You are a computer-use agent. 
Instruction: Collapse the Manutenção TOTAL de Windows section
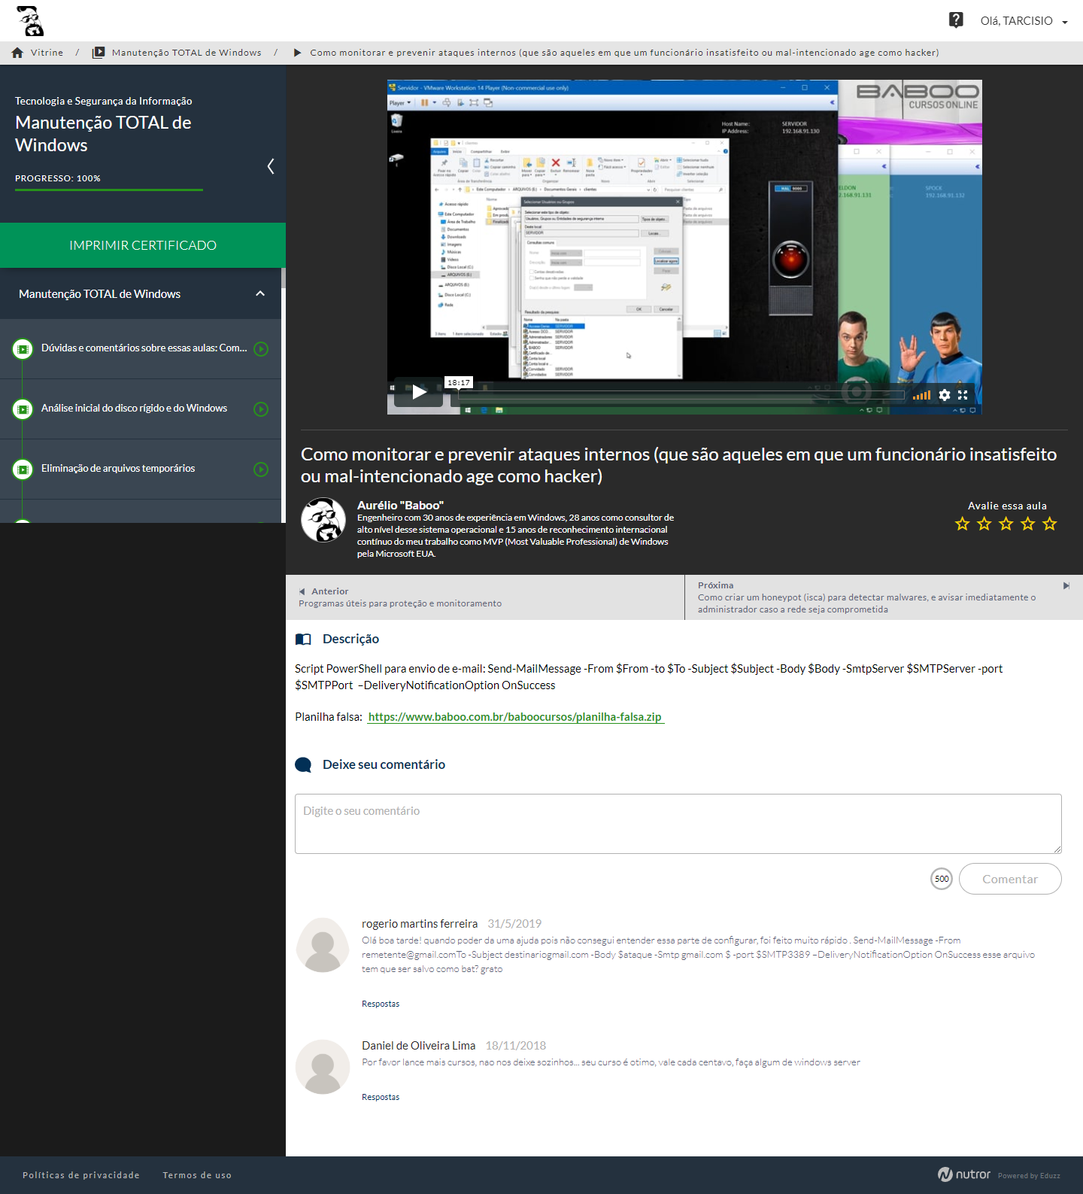click(260, 293)
